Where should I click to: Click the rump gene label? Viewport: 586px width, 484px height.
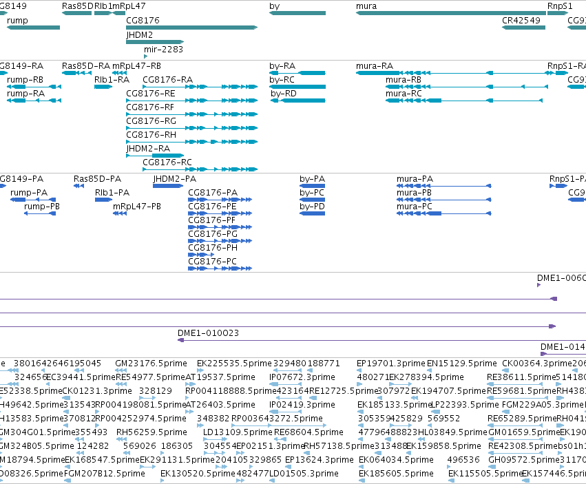click(x=17, y=21)
